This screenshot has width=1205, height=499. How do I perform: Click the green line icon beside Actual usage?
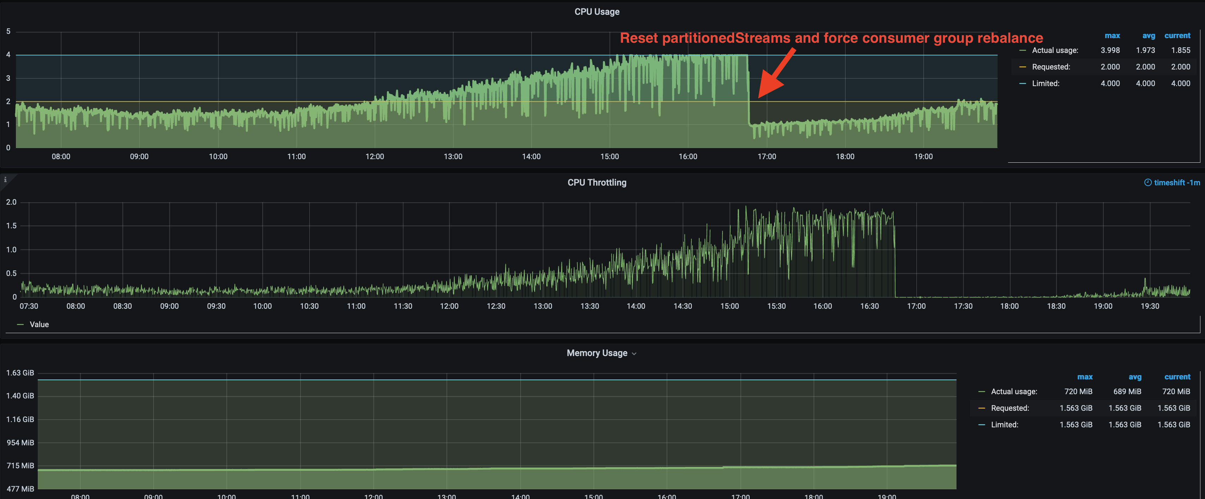point(1022,50)
